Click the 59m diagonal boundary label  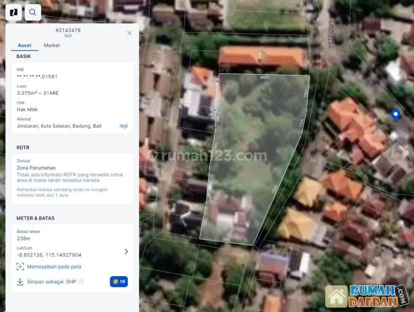(275, 189)
